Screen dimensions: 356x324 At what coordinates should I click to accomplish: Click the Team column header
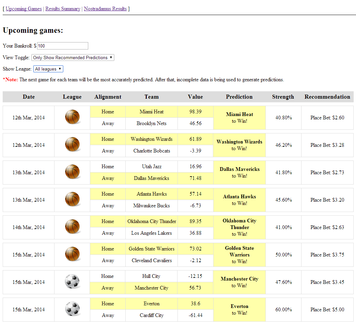click(152, 97)
